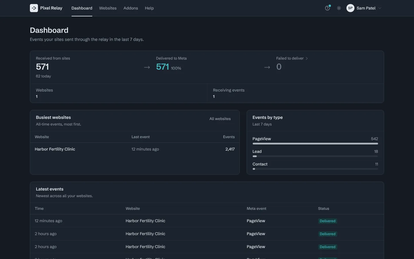Viewport: 414px width, 259px height.
Task: Click the PageView progress bar
Action: pyautogui.click(x=315, y=144)
